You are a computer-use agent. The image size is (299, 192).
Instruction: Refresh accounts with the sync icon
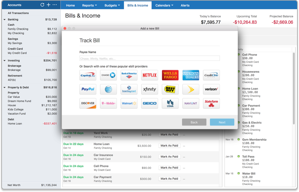coord(42,5)
